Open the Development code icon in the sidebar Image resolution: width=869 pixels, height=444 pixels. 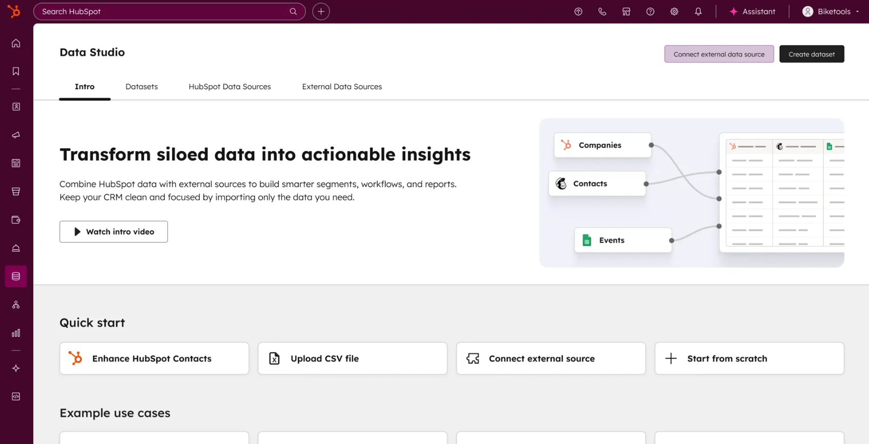point(16,396)
